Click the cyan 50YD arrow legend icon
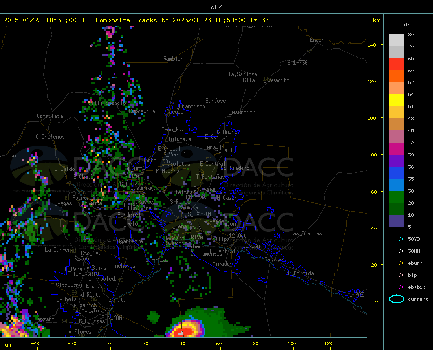 click(396, 239)
